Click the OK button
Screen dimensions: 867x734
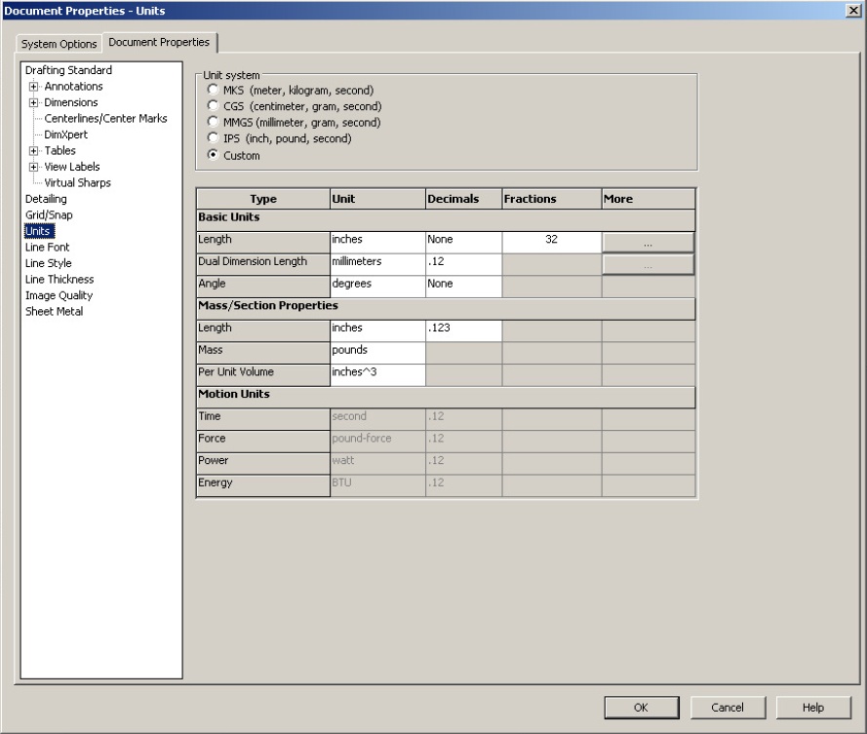click(x=642, y=708)
